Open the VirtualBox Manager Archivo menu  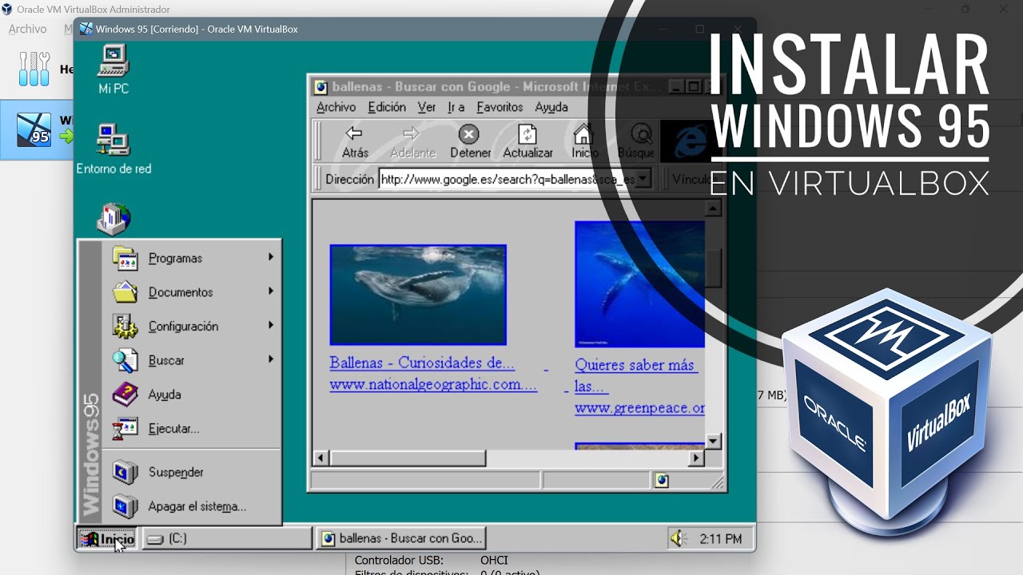pyautogui.click(x=27, y=29)
